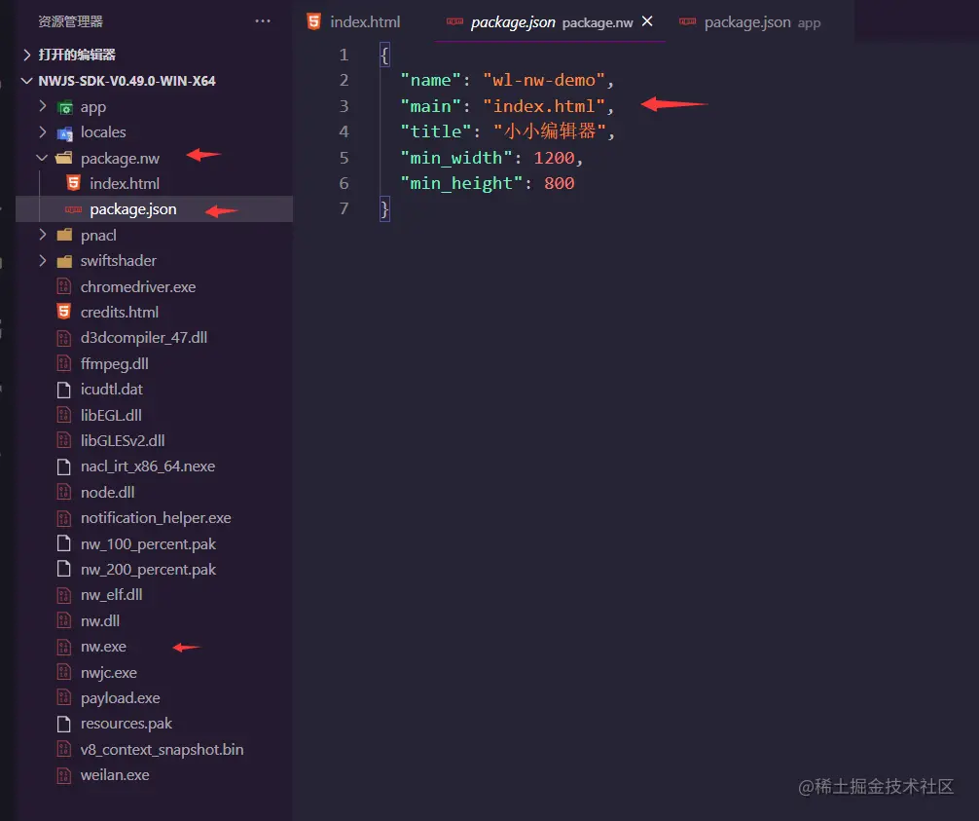This screenshot has width=979, height=821.
Task: Click the 1200 min_width value
Action: click(554, 158)
